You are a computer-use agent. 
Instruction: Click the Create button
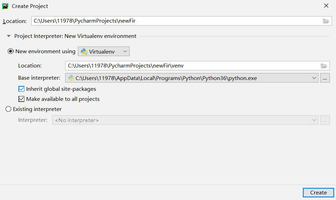pyautogui.click(x=319, y=192)
